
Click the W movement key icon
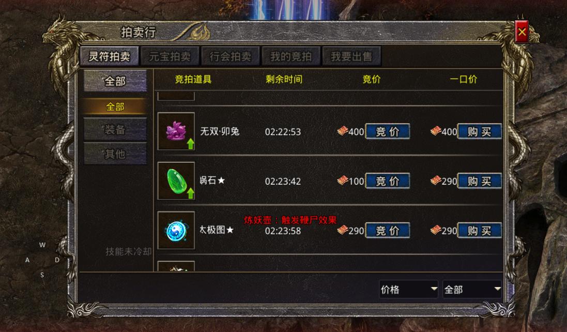(42, 245)
